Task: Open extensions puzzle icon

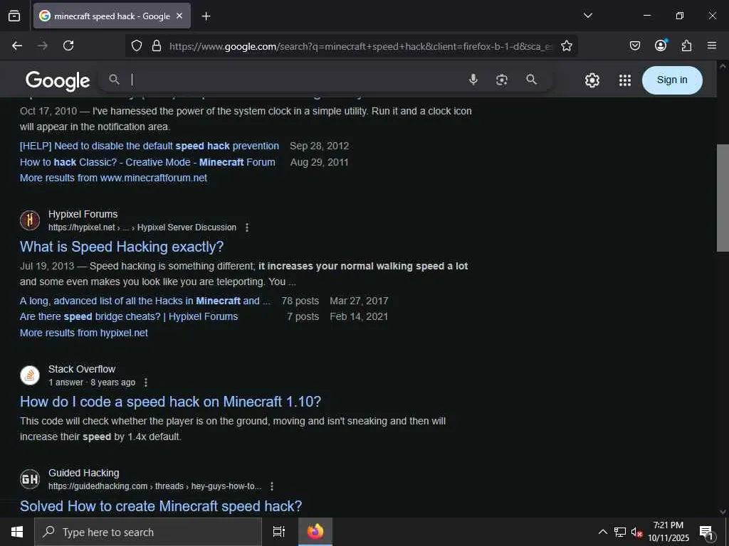Action: point(686,45)
